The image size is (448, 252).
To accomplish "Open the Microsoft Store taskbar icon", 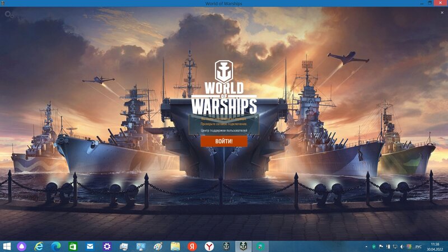I will [73, 246].
